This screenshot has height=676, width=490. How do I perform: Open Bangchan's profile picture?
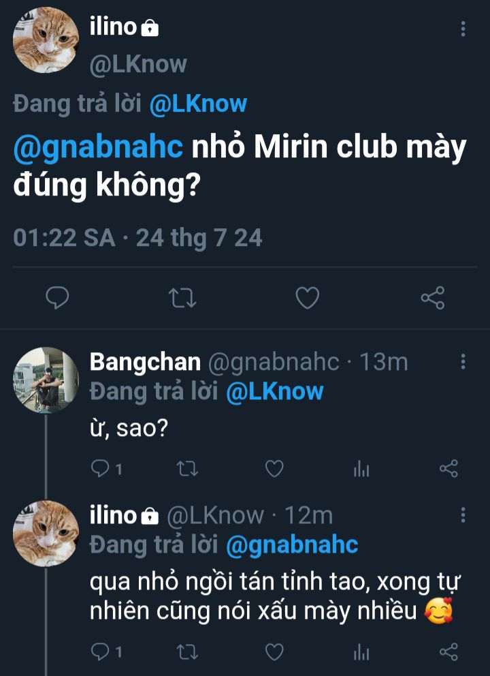[x=46, y=380]
